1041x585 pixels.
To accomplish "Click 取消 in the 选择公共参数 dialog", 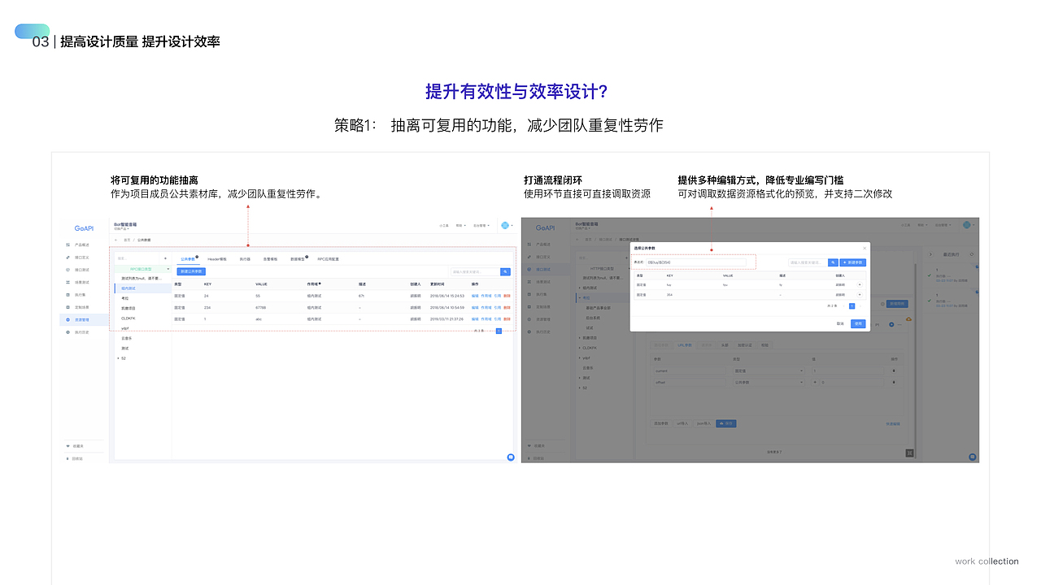I will click(x=840, y=323).
